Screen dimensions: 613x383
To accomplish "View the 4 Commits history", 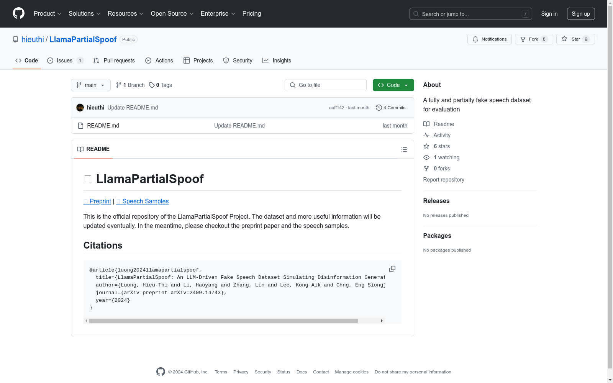I will click(391, 108).
